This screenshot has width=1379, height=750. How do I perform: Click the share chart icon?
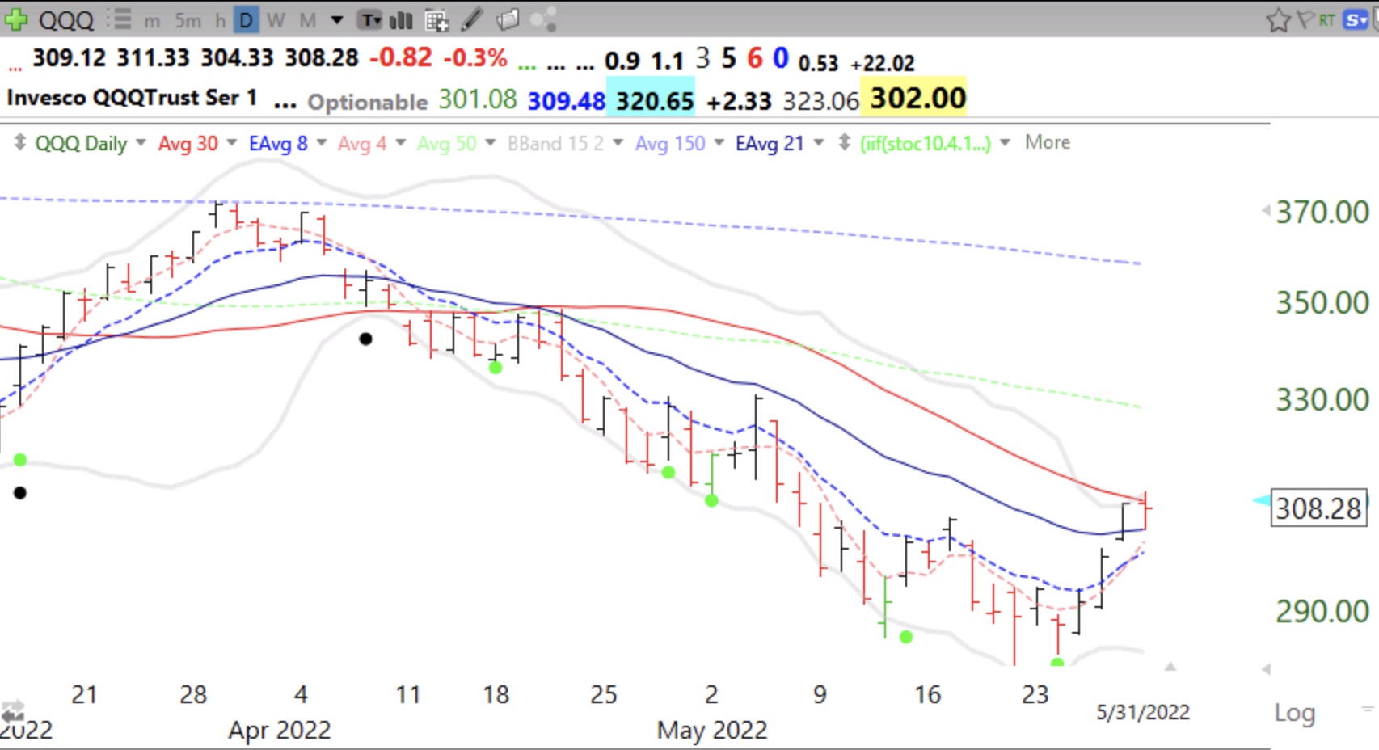544,19
